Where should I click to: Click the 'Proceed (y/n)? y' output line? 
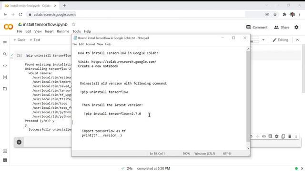(40, 121)
